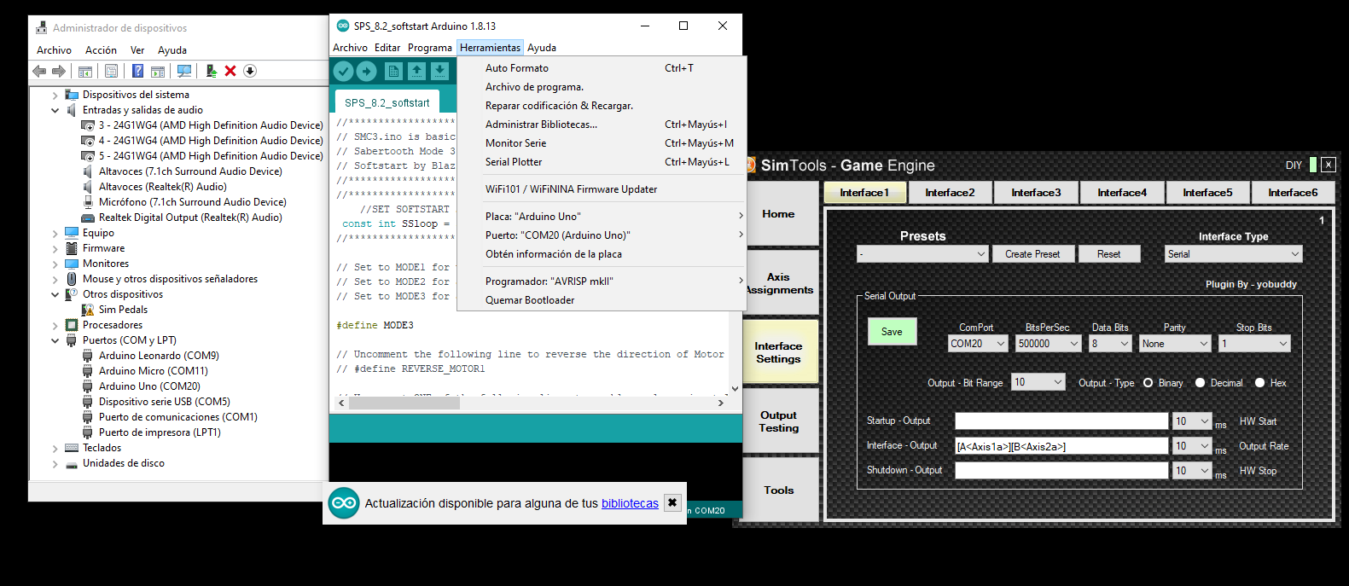Click the blue question mark help icon

pos(137,72)
